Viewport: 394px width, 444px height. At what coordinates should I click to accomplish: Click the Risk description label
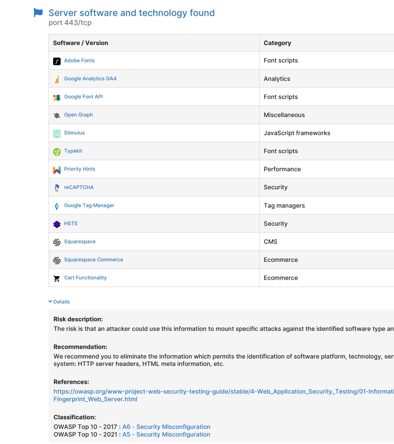pyautogui.click(x=78, y=319)
